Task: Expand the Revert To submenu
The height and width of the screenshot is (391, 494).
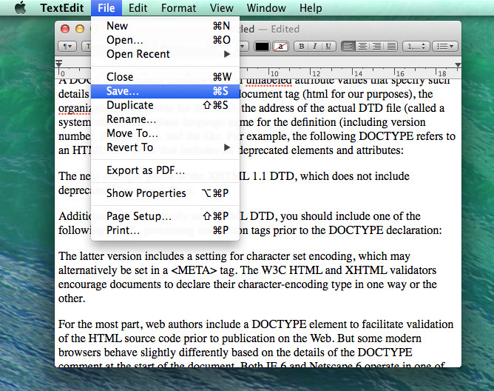Action: coord(165,147)
